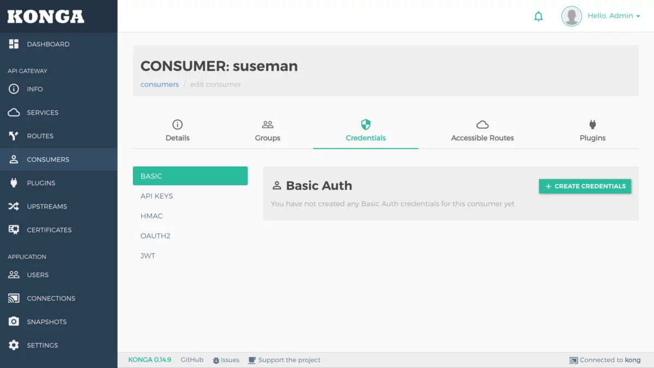Click the 'API GATEWAY' sidebar section label
This screenshot has width=654, height=368.
click(x=27, y=71)
